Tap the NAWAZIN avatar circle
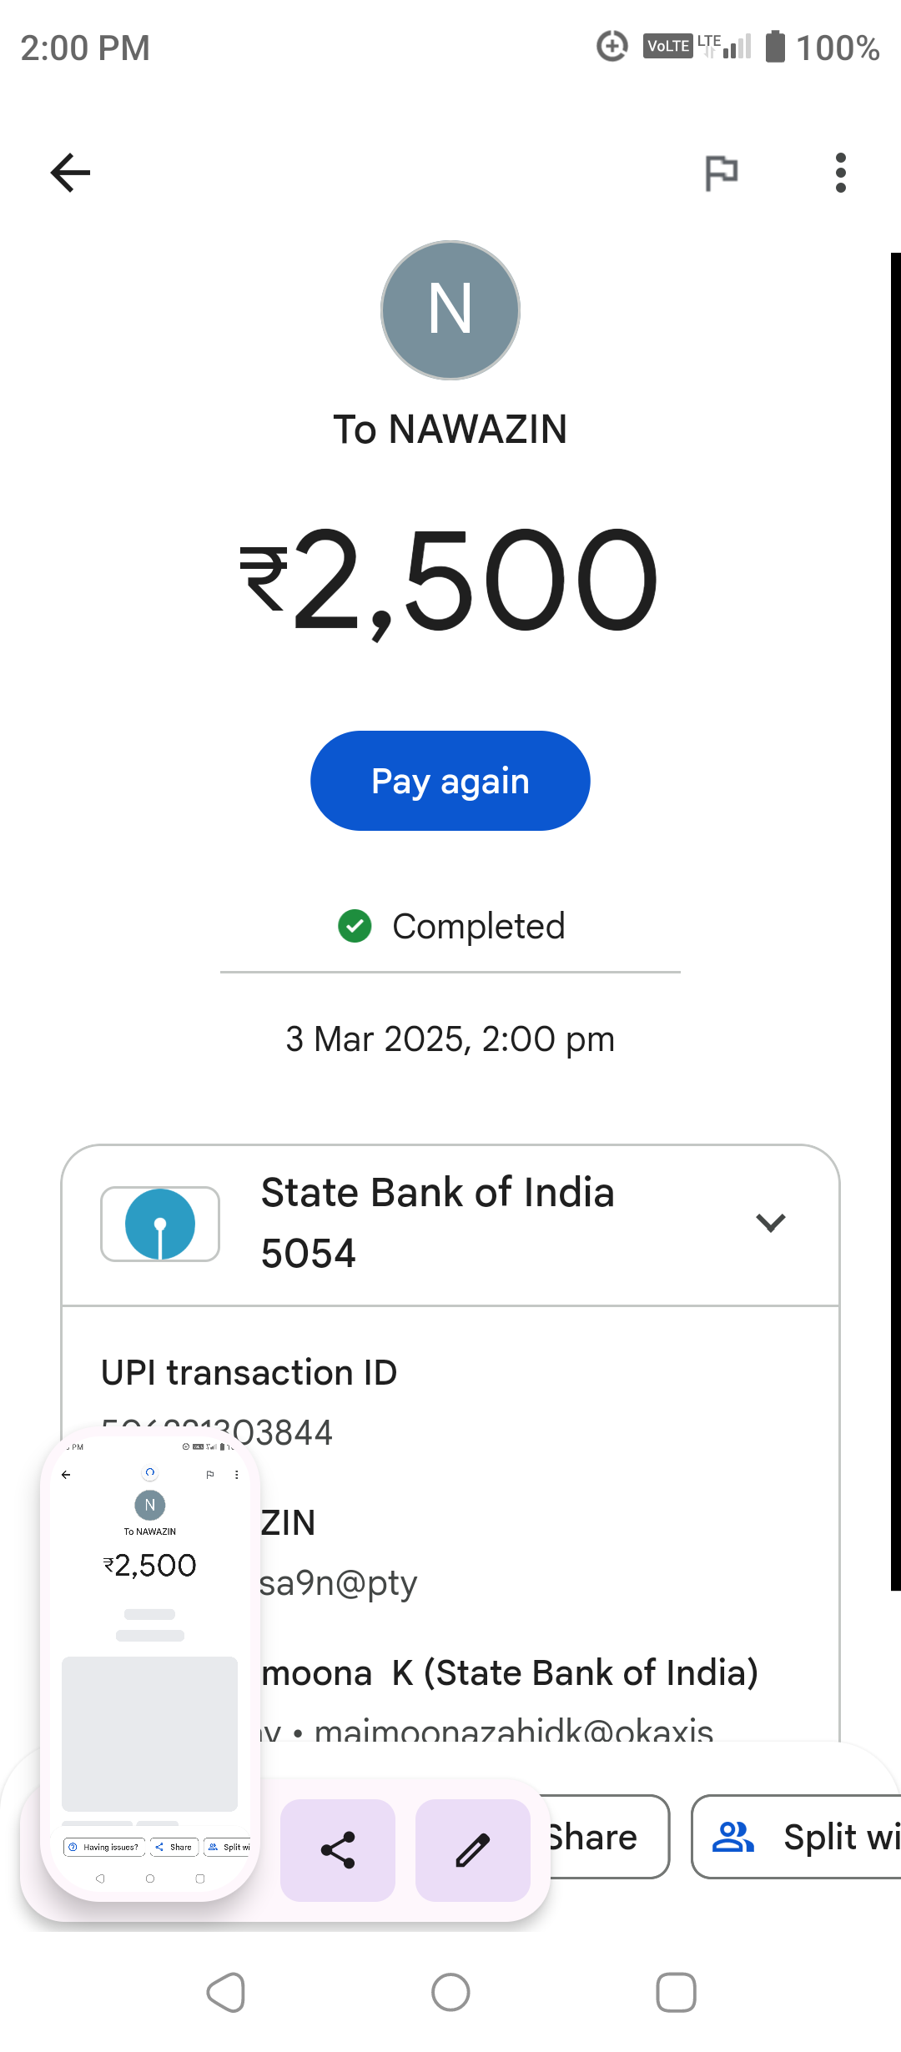This screenshot has height=2052, width=901. pos(450,310)
